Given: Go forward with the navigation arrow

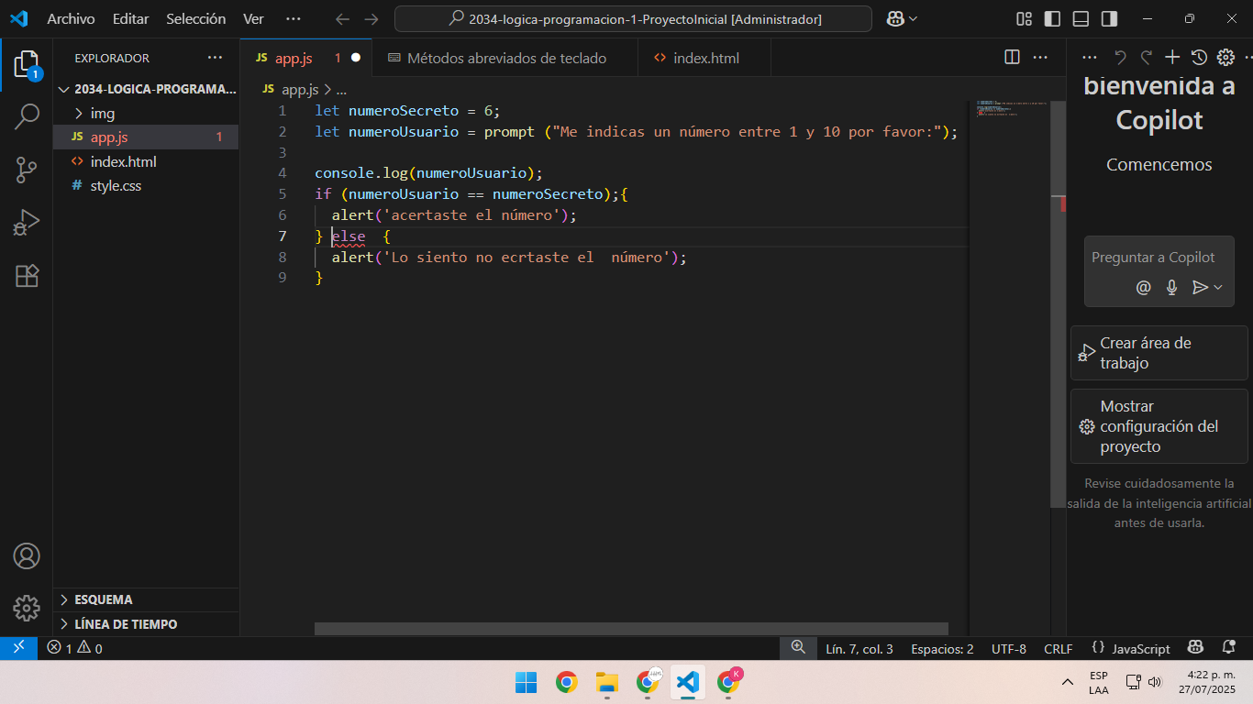Looking at the screenshot, I should coord(371,18).
